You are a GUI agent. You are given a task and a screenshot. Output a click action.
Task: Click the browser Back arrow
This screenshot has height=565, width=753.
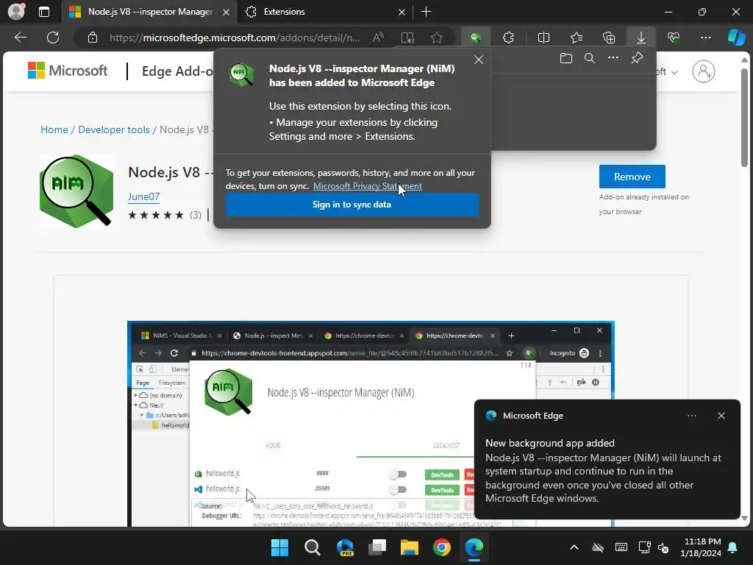(x=21, y=38)
